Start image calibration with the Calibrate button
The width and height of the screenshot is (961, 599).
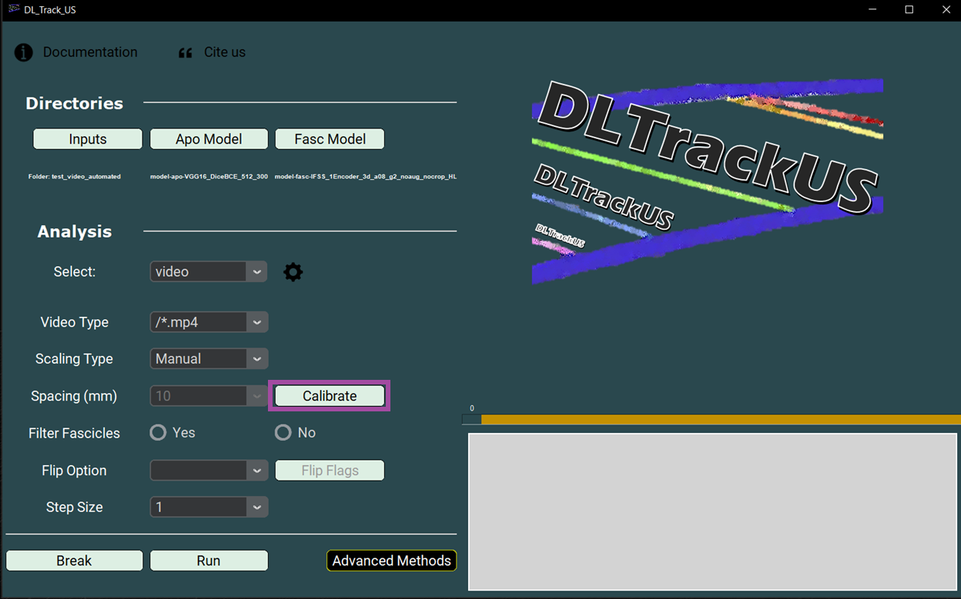[x=330, y=395]
